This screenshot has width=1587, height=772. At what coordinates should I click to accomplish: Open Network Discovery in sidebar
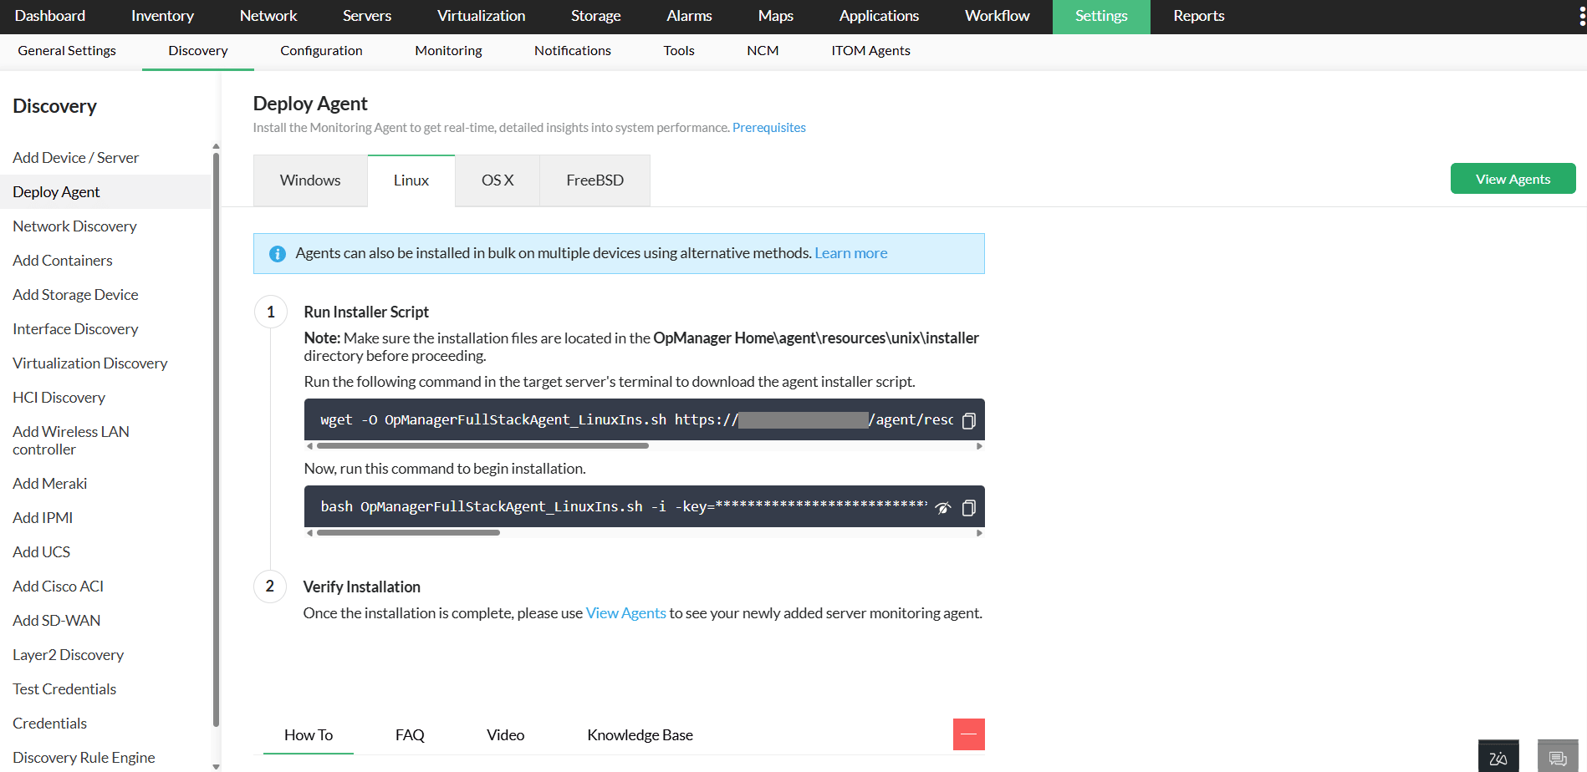(74, 226)
